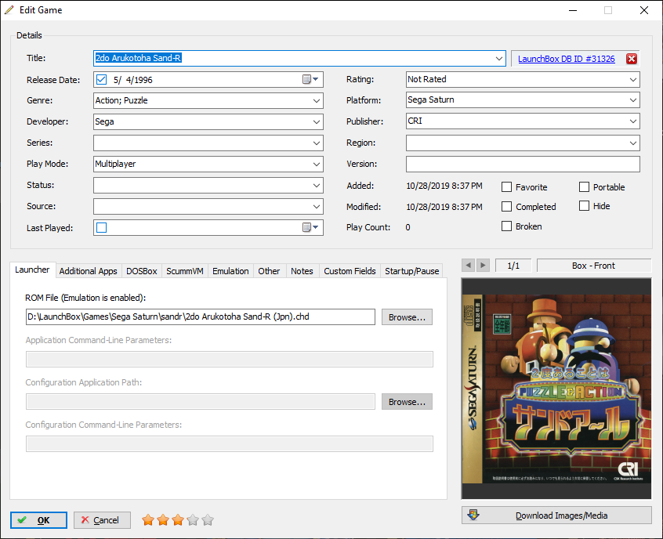Open the Status dropdown

[x=317, y=185]
